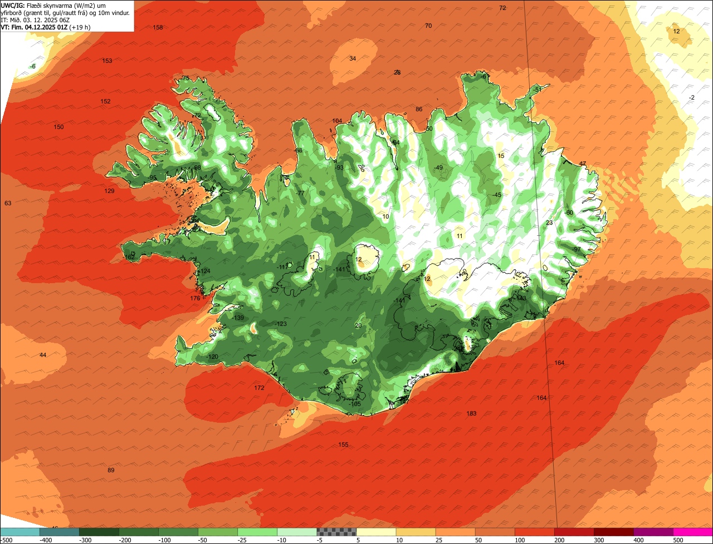Click the map value 139
The image size is (713, 544).
[239, 318]
